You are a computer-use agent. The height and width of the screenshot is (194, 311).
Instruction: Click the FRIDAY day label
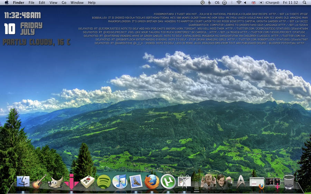click(31, 25)
